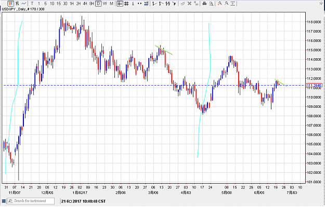This screenshot has width=325, height=207.
Task: Click the delete all drawings icon
Action: (x=196, y=4)
